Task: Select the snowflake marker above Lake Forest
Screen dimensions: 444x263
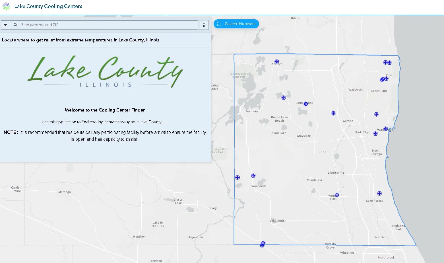Action: coord(379,193)
